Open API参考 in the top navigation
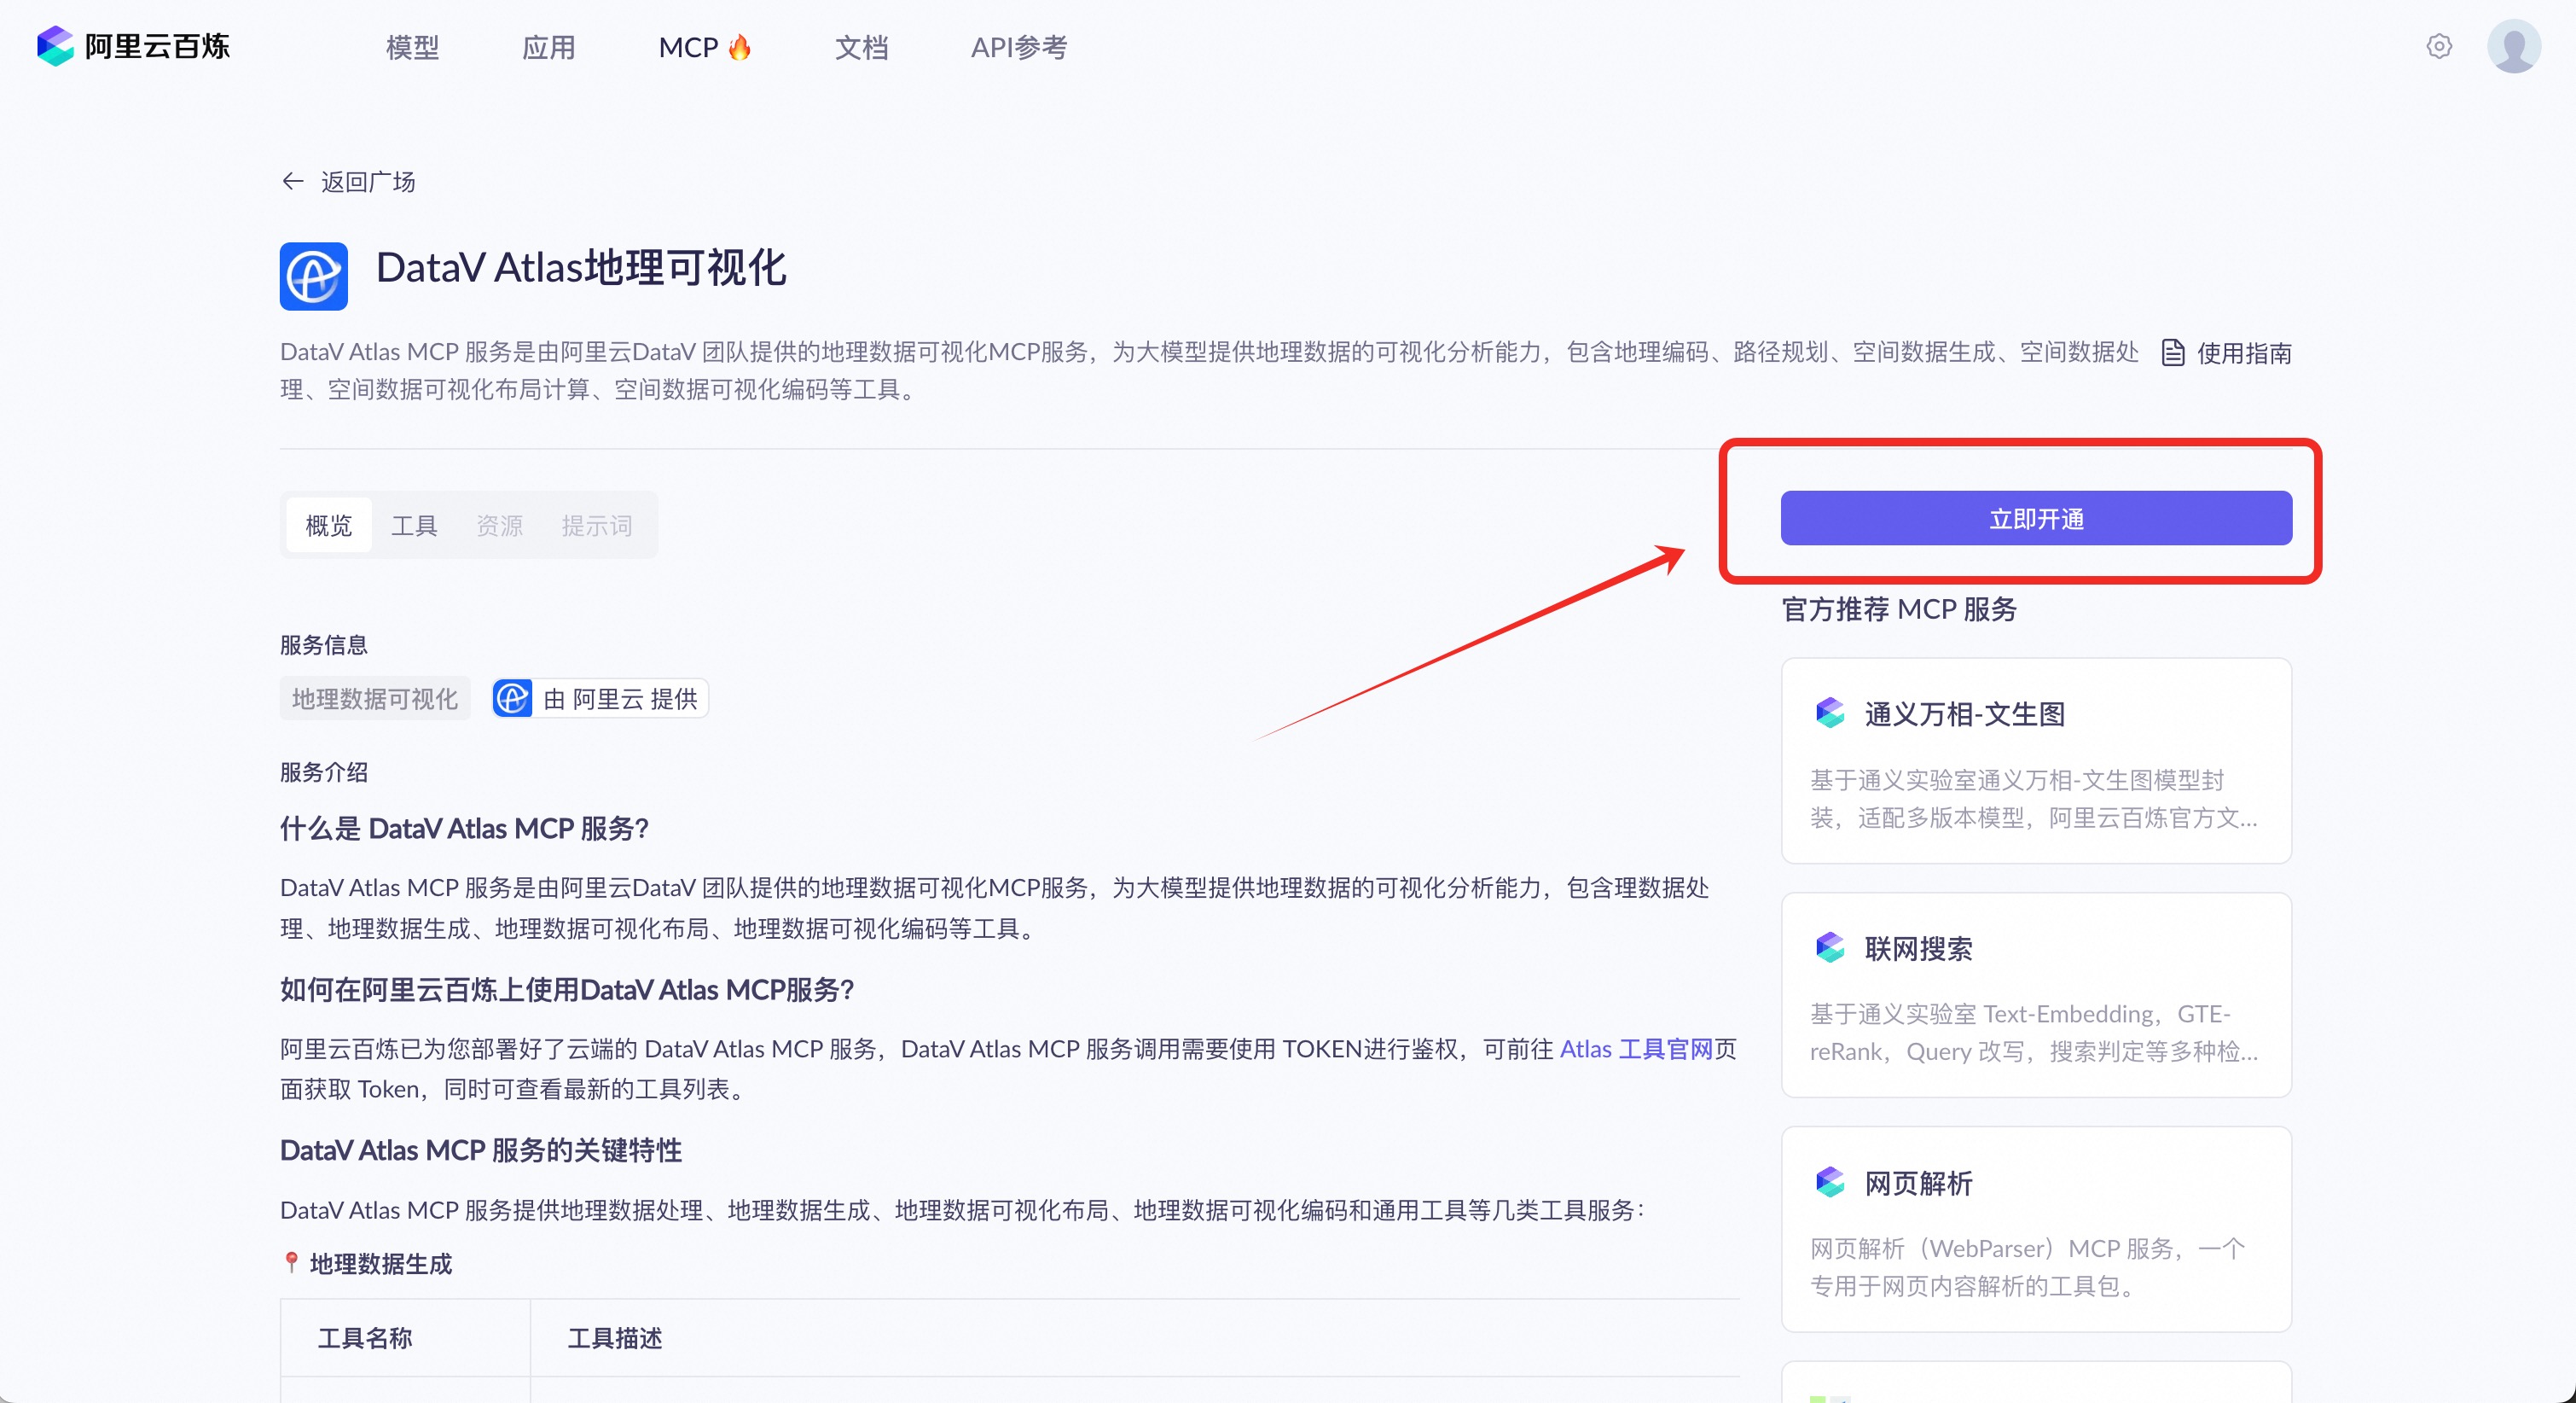Image resolution: width=2576 pixels, height=1403 pixels. pos(1018,47)
